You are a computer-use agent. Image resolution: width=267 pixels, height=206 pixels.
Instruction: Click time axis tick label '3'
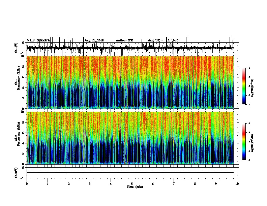click(90, 183)
